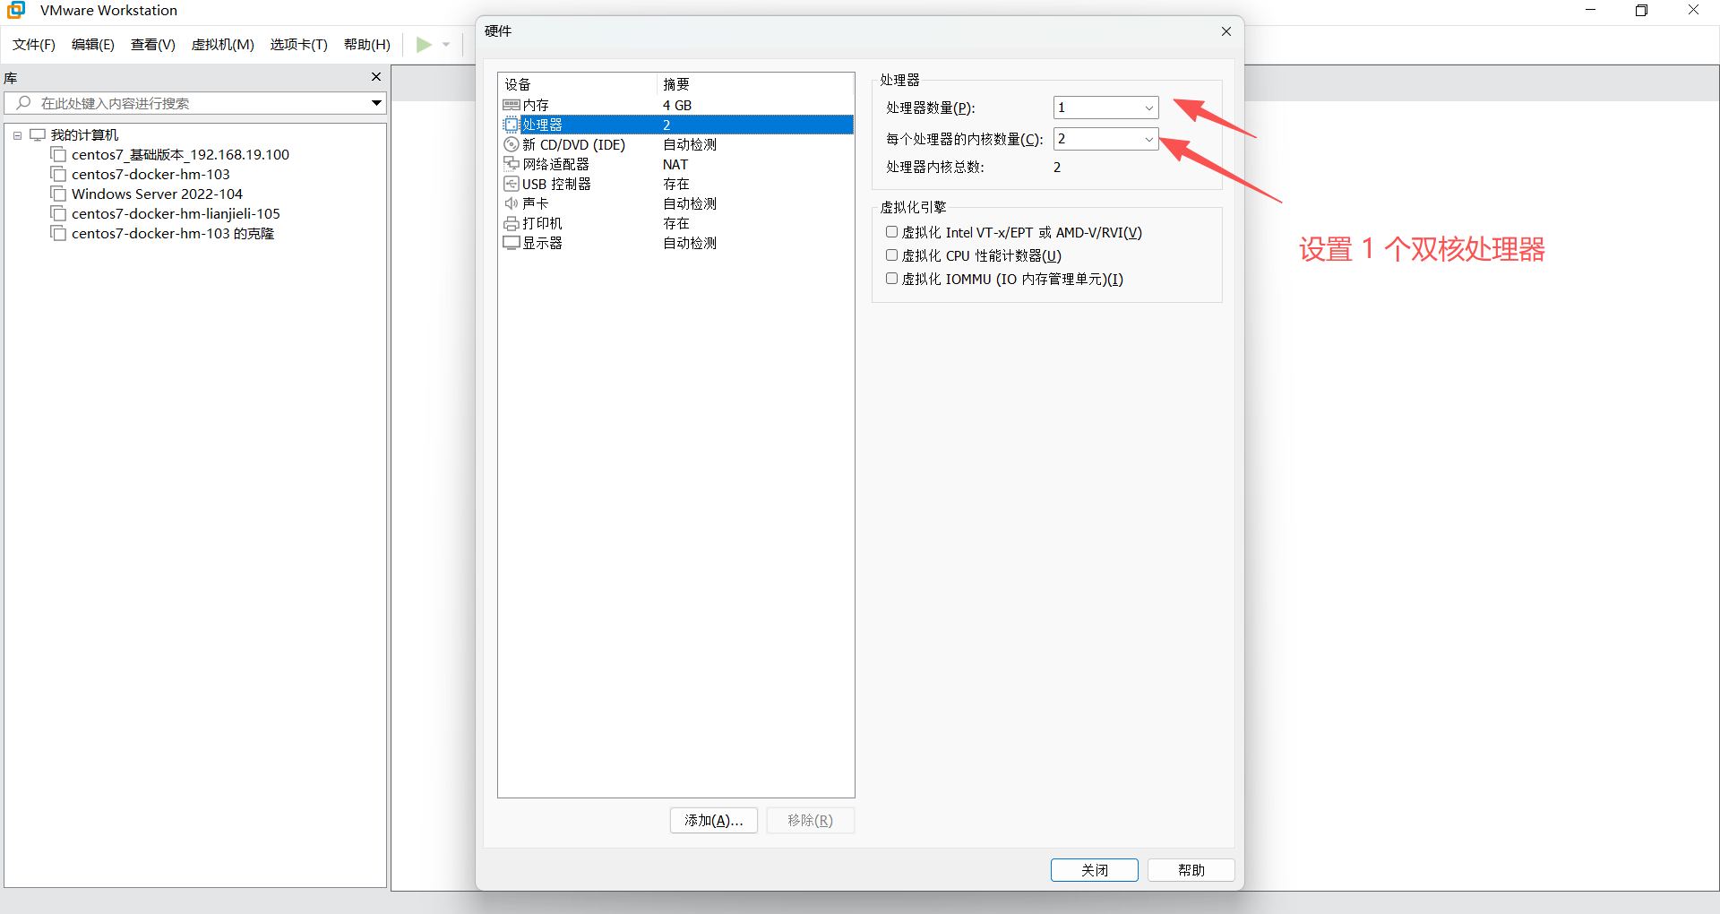Select the 内存 device row
The image size is (1720, 914).
tap(676, 105)
